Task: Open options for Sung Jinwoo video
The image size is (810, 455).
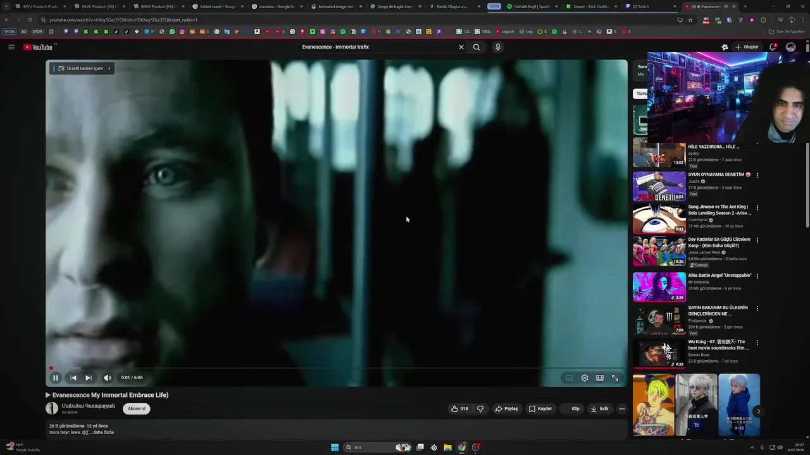Action: [x=757, y=207]
